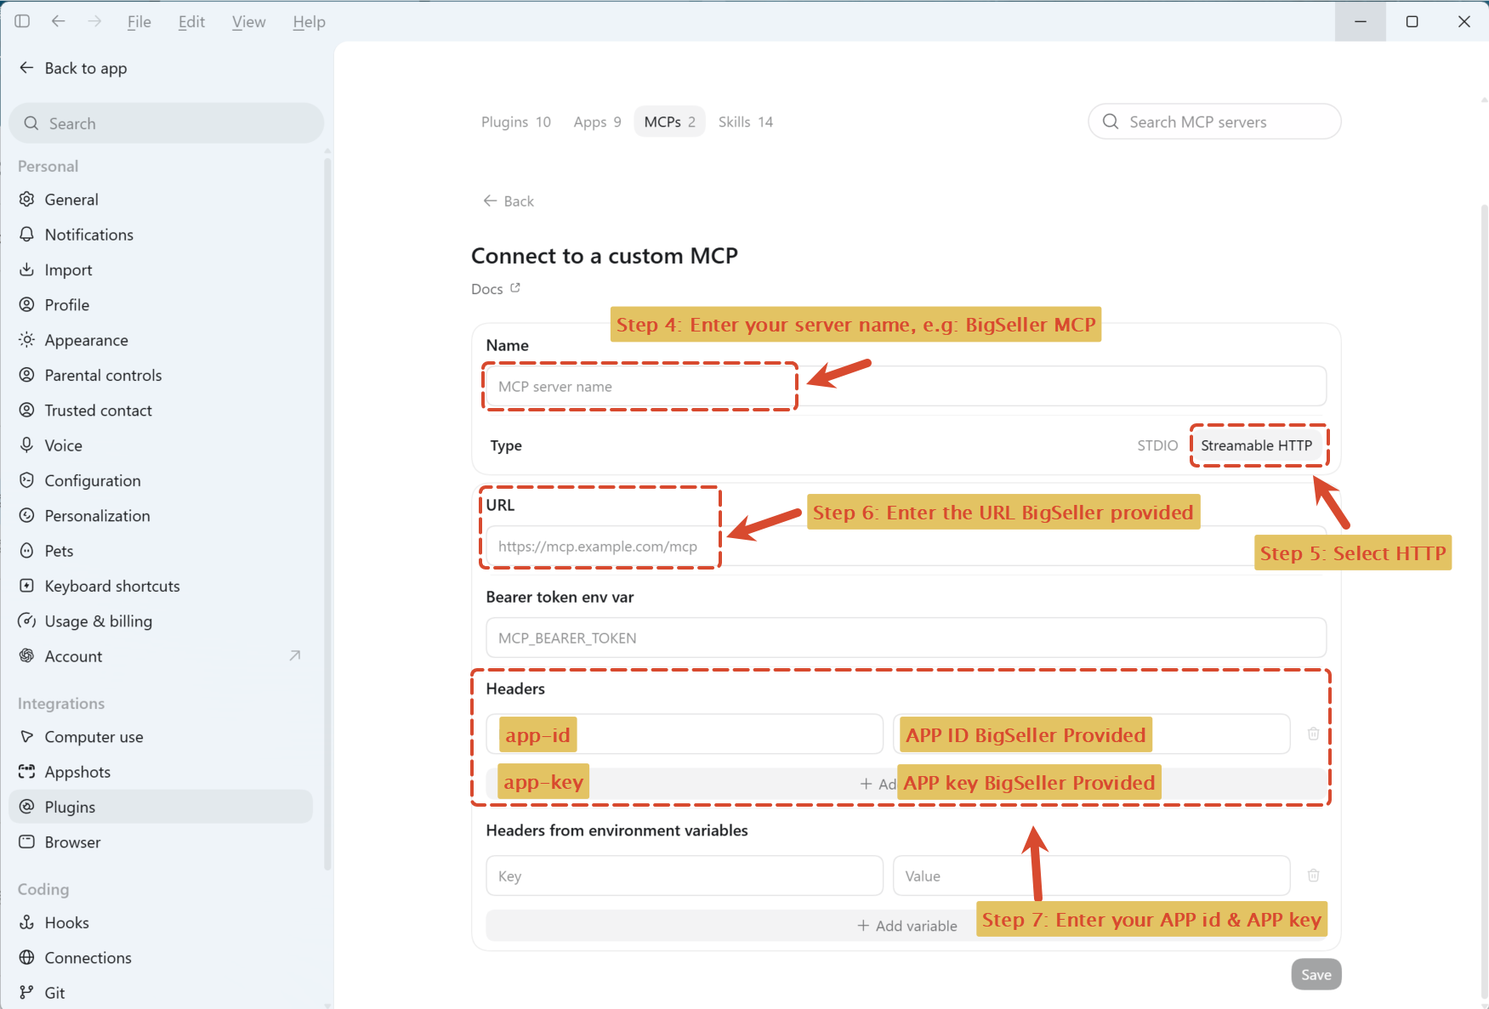This screenshot has height=1009, width=1489.
Task: Open Connections settings
Action: pyautogui.click(x=161, y=958)
